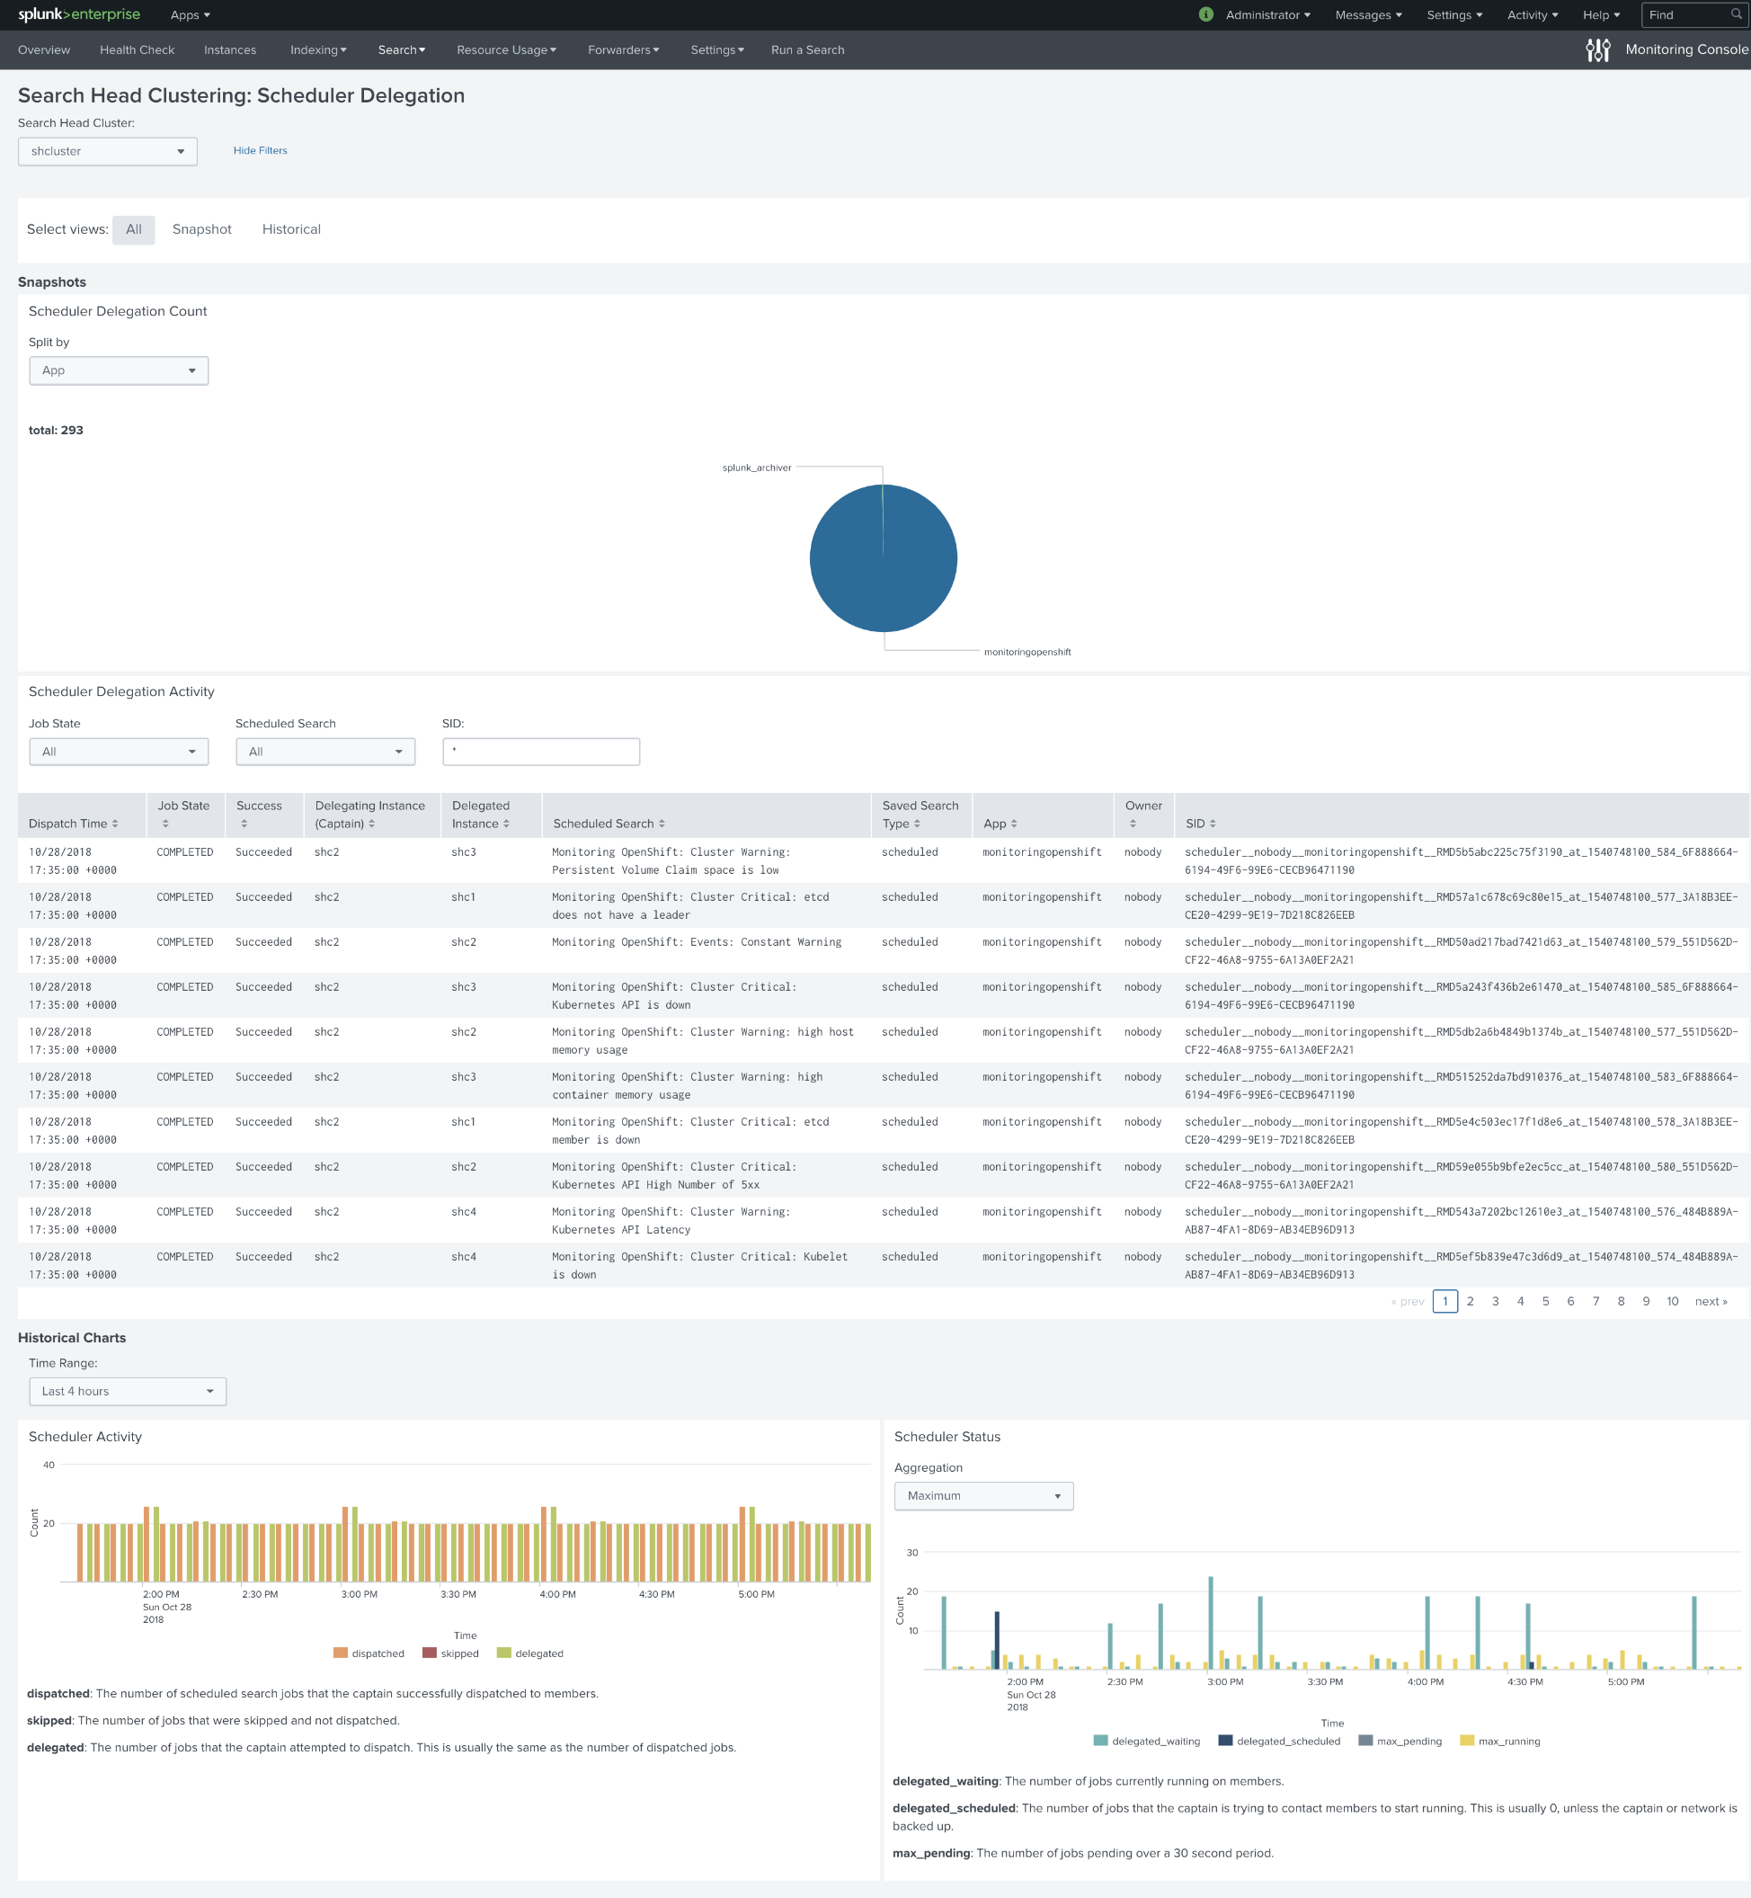
Task: Click the Monitoring Console icon
Action: pyautogui.click(x=1597, y=49)
